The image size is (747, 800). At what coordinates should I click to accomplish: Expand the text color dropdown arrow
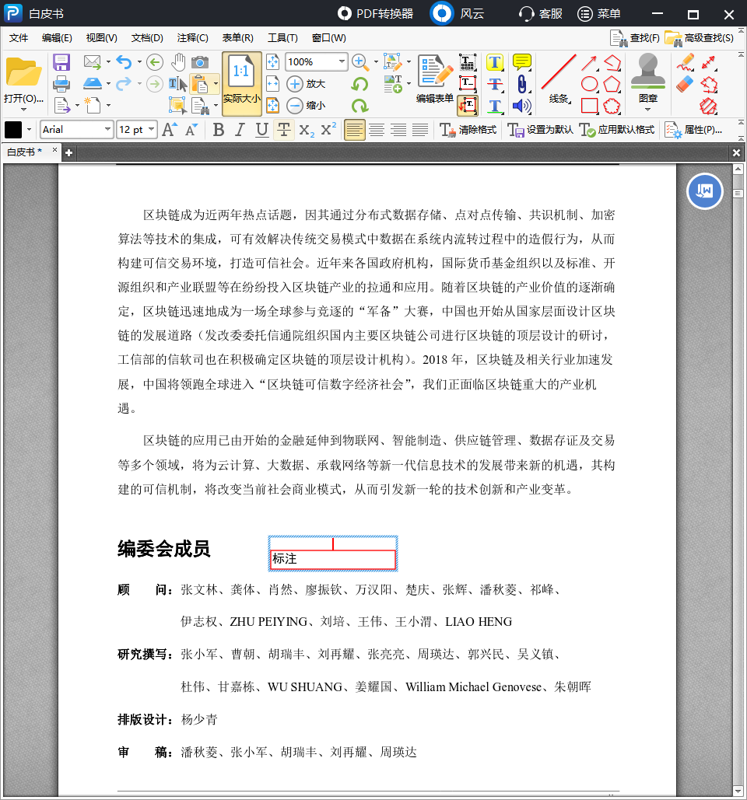pyautogui.click(x=29, y=130)
